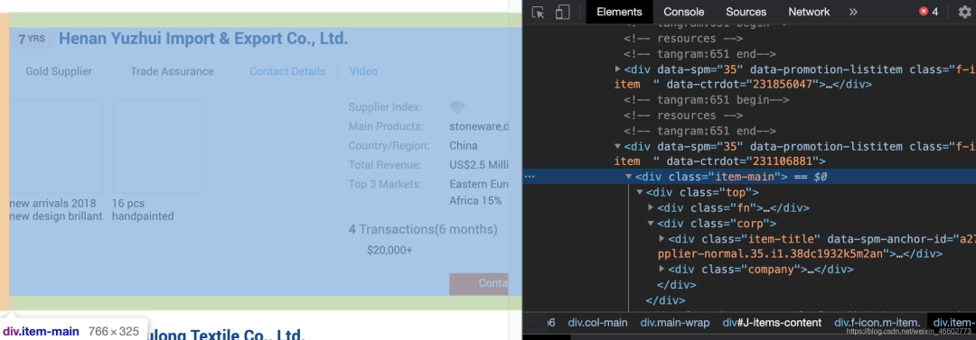Image resolution: width=976 pixels, height=340 pixels.
Task: Switch to the Network tab
Action: coord(809,12)
